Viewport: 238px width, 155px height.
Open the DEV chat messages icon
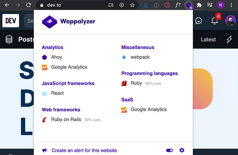198,21
